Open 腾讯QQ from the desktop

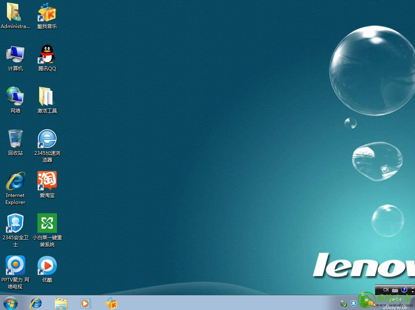click(x=46, y=55)
